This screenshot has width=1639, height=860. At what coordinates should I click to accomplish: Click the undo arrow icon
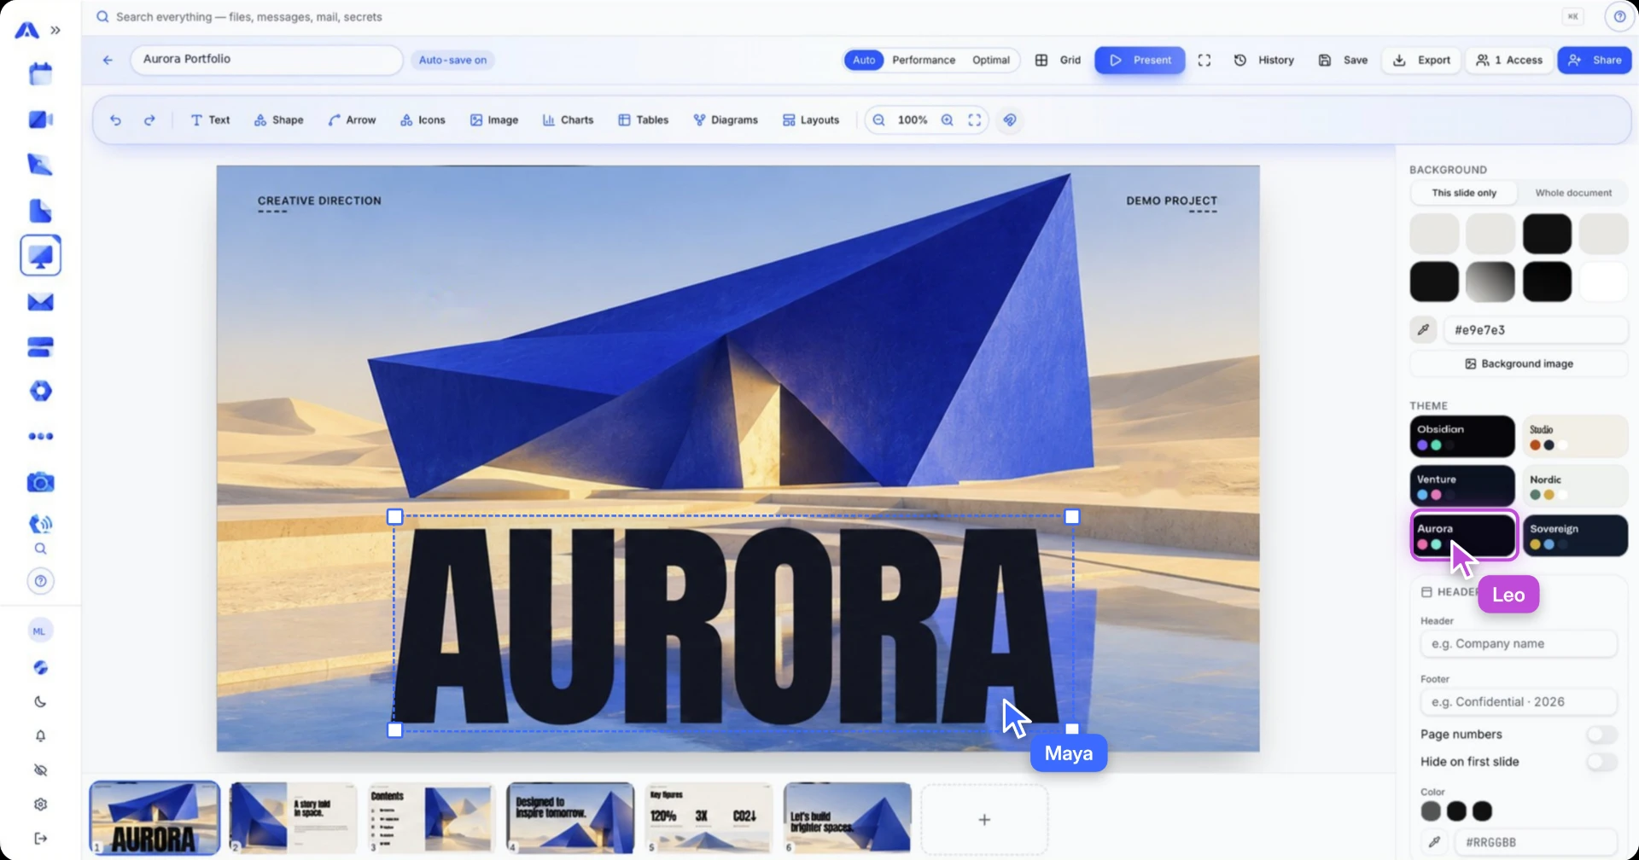click(x=115, y=120)
